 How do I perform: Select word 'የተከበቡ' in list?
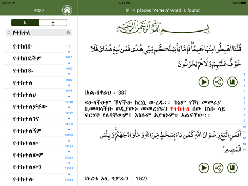[x=34, y=47]
